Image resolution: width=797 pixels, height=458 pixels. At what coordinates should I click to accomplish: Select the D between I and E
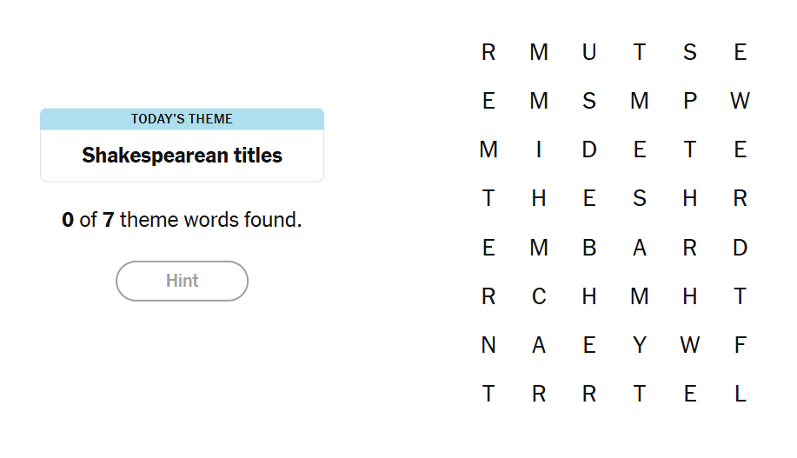pos(589,149)
